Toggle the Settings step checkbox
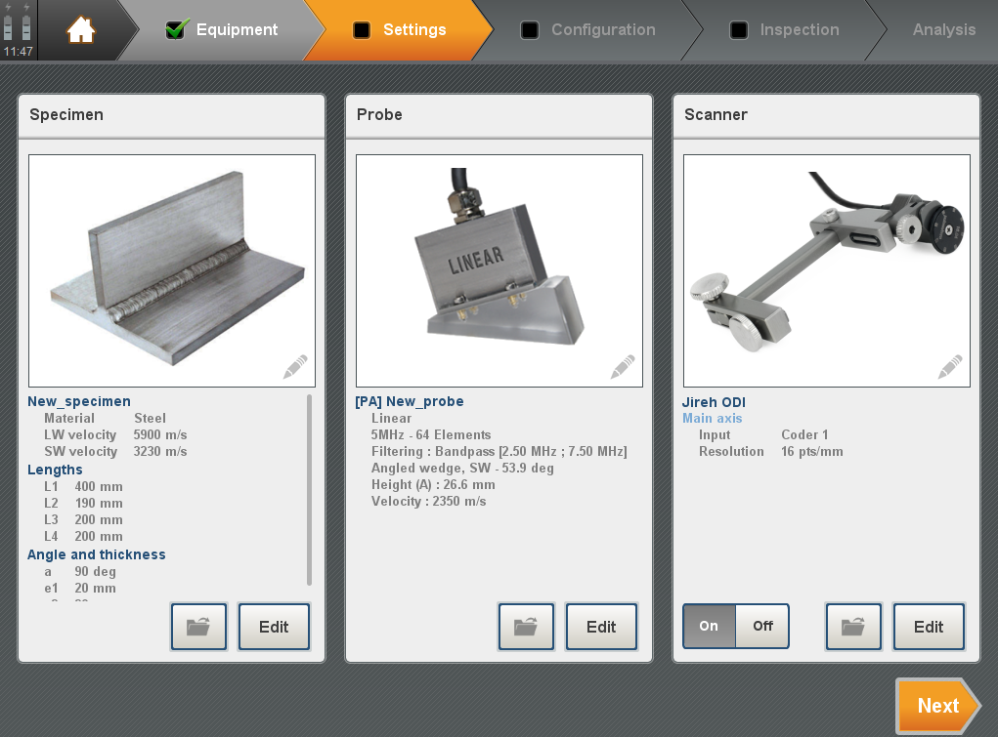 click(362, 30)
